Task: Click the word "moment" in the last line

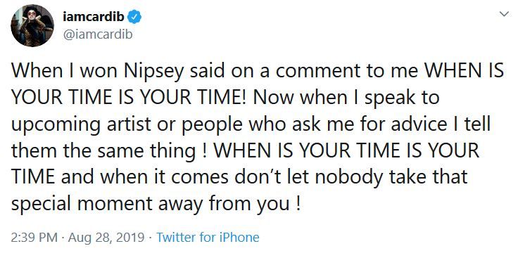Action: click(115, 205)
